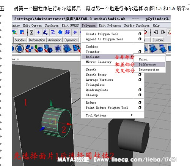Select the deformations lattice mask icon
This screenshot has width=190, height=166.
(x=68, y=32)
